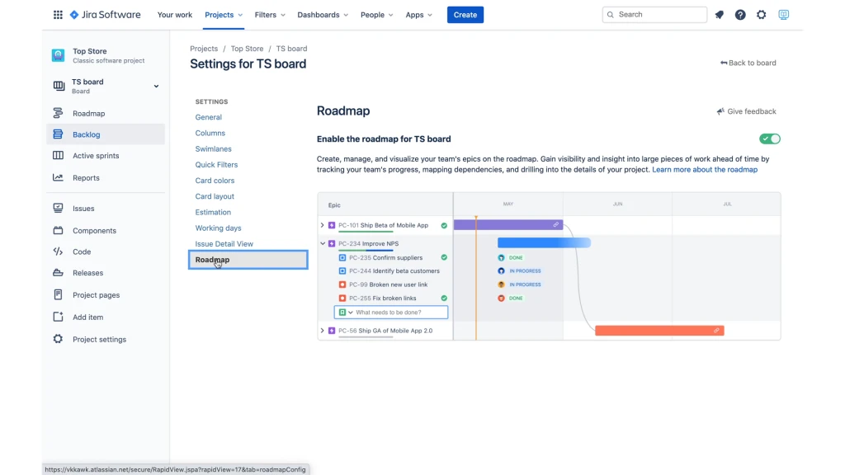Open the notifications icon
845x475 pixels.
(x=719, y=15)
